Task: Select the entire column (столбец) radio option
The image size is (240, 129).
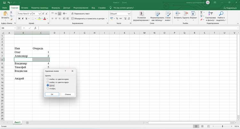Action: coord(48,89)
